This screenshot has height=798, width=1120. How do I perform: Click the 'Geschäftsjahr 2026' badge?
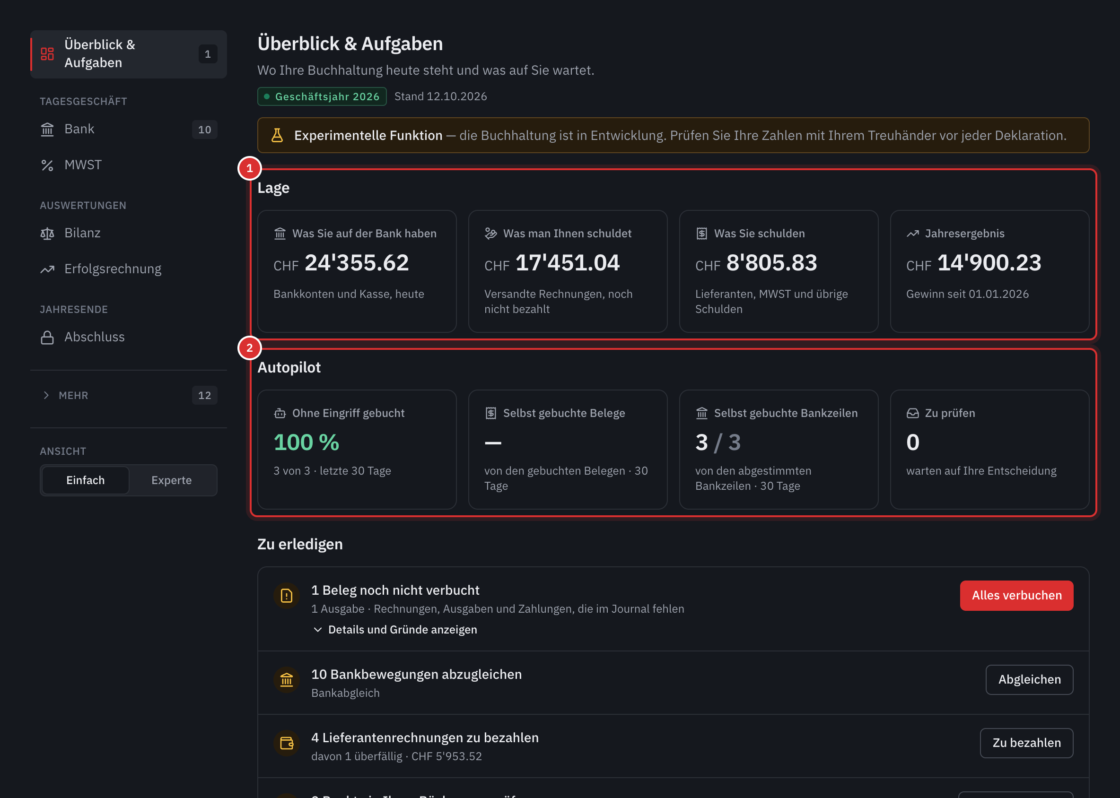(322, 96)
